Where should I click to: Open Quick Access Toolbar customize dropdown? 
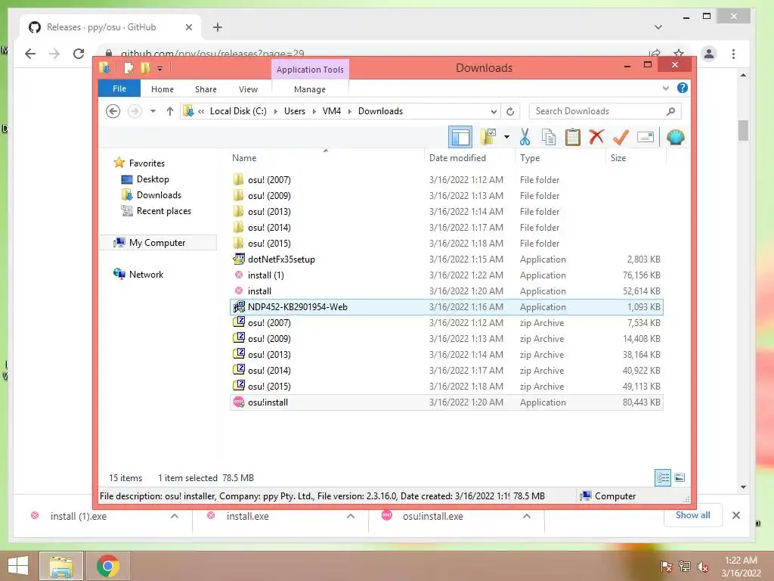(x=160, y=69)
